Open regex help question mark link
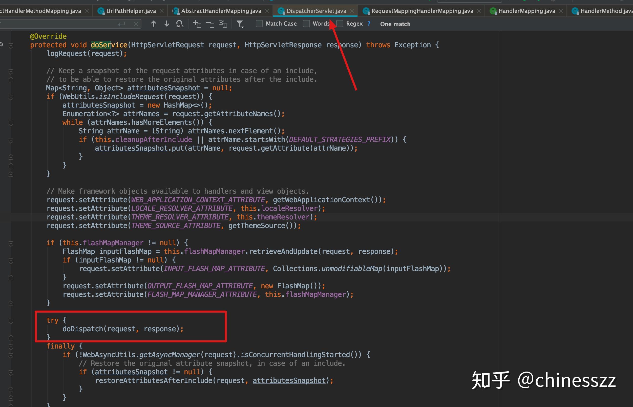This screenshot has width=633, height=407. (369, 24)
